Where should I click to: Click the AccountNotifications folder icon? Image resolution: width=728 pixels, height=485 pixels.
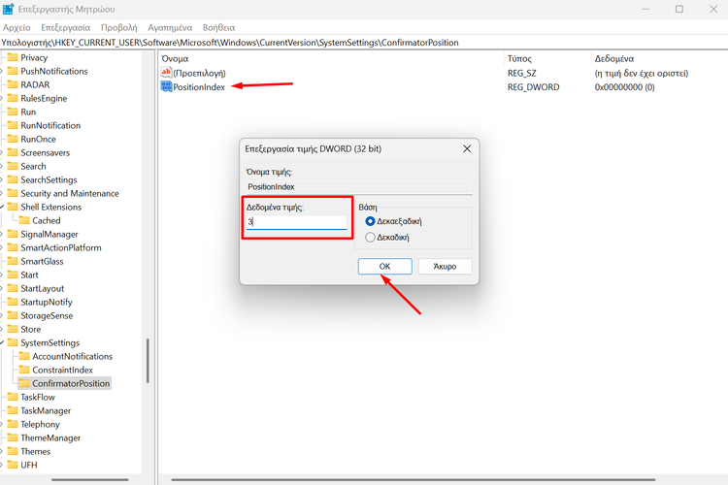[24, 356]
